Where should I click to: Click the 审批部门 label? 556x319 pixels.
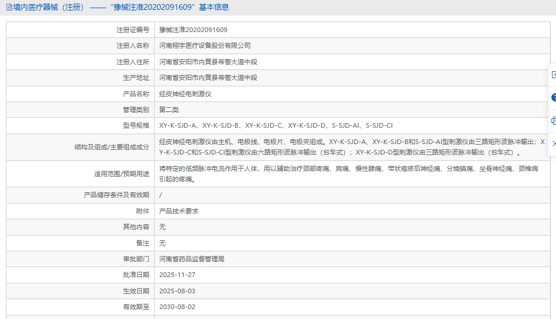pos(136,259)
